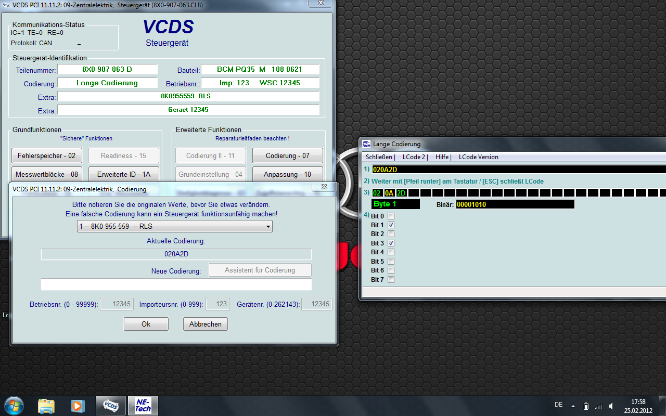Click the Readiness - 15 button
This screenshot has height=416, width=666.
123,155
